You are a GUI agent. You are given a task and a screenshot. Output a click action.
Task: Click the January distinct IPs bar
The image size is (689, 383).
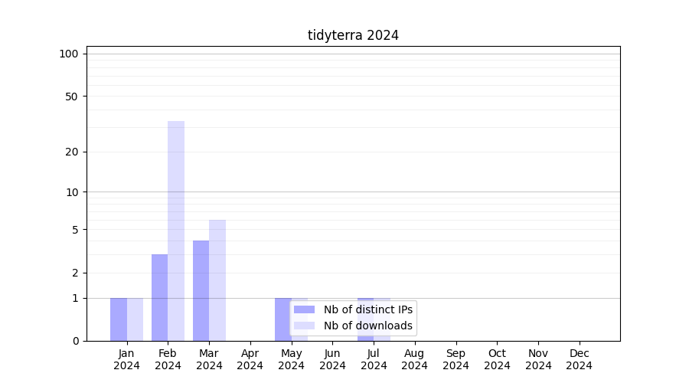[119, 319]
